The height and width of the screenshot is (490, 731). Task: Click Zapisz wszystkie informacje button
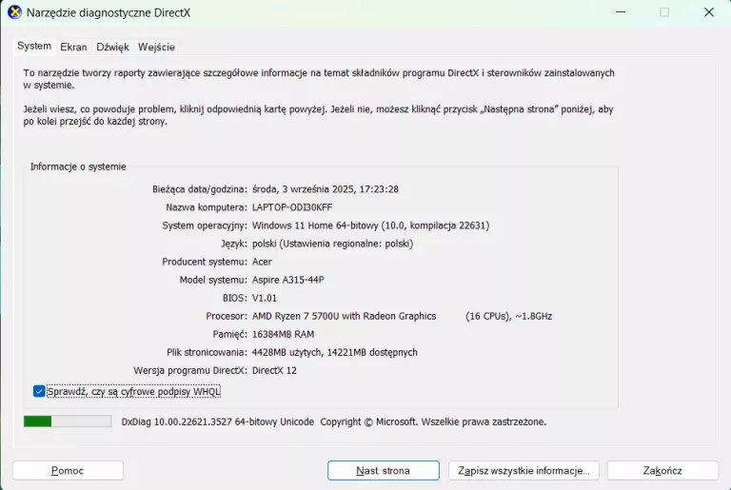[x=523, y=471]
